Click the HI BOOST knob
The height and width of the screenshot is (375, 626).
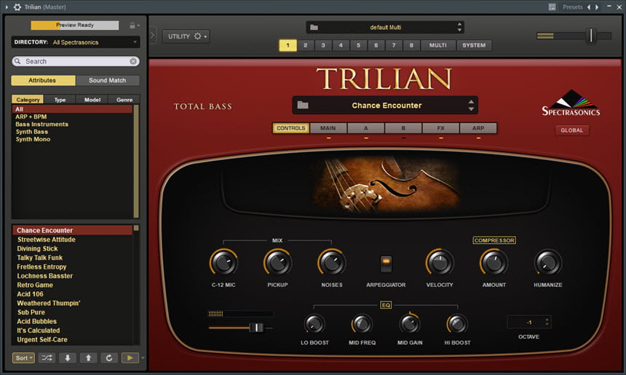457,324
